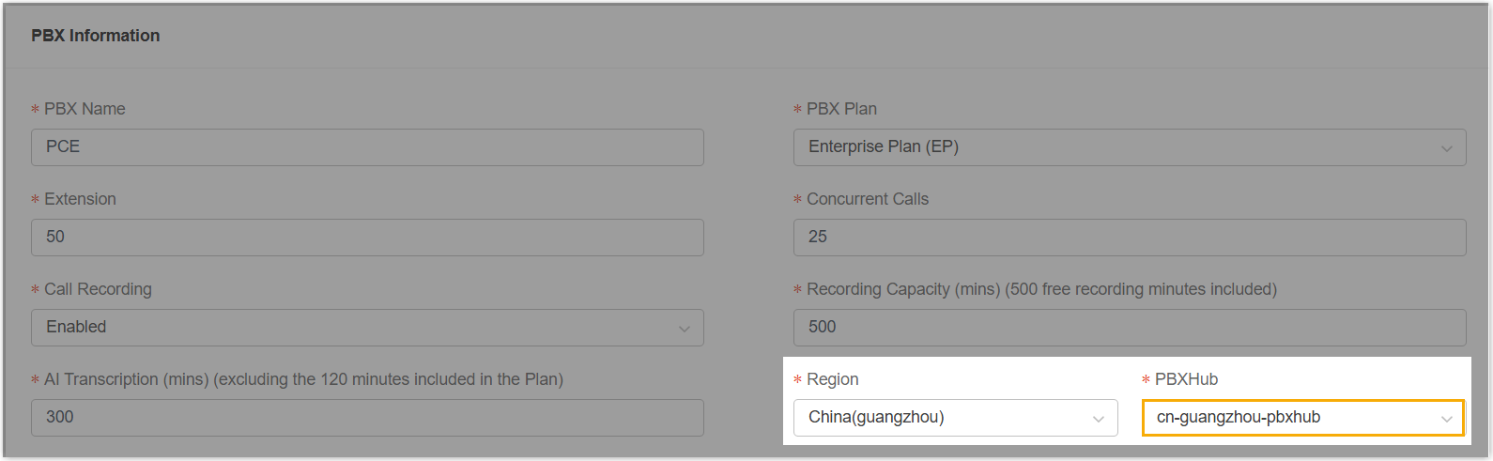
Task: Click the PBX Information section heading
Action: point(96,36)
